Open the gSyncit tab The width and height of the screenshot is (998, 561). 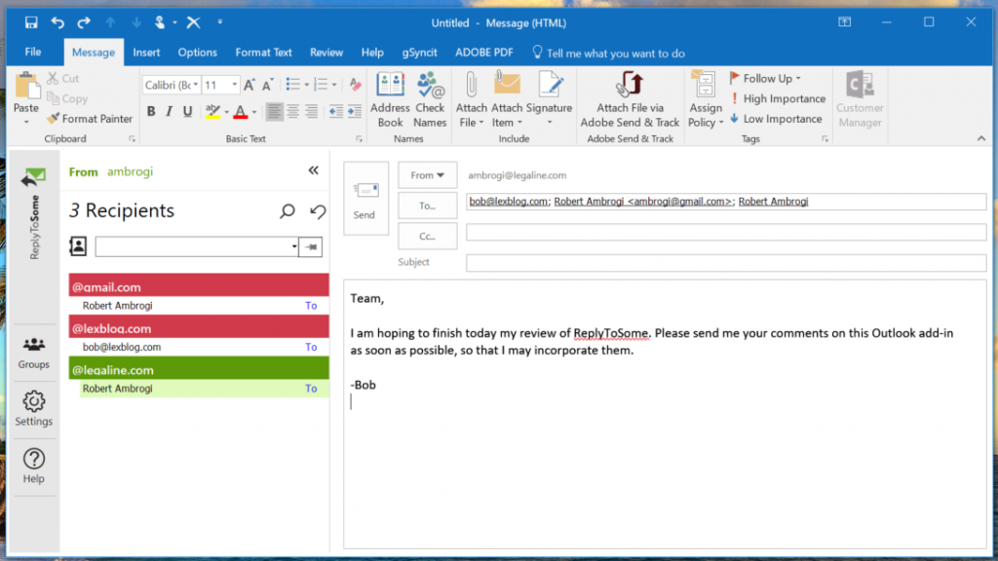click(419, 53)
